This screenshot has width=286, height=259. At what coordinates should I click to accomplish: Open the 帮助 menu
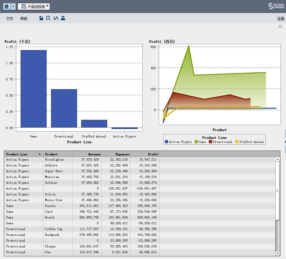[x=24, y=19]
